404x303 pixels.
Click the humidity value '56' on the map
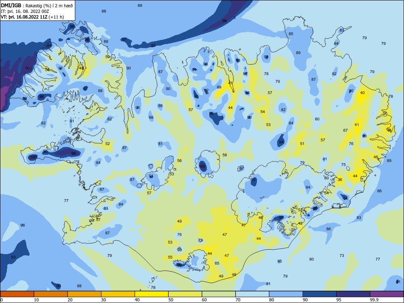tap(179, 160)
